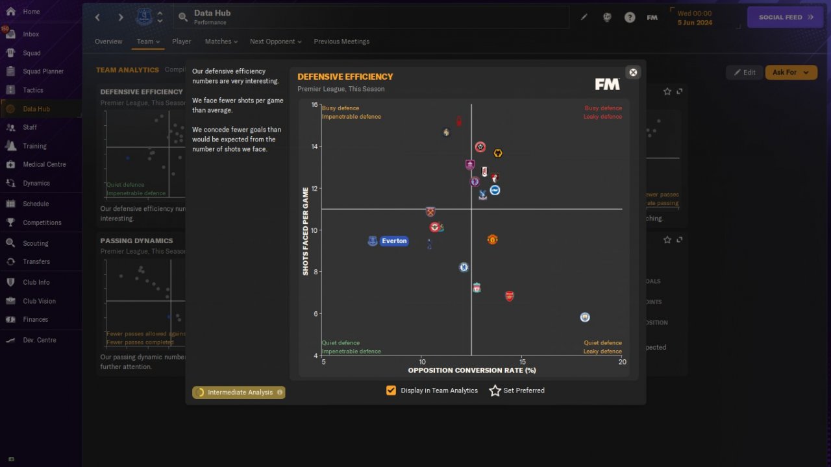Click the search magnifier icon
The width and height of the screenshot is (831, 467).
183,17
